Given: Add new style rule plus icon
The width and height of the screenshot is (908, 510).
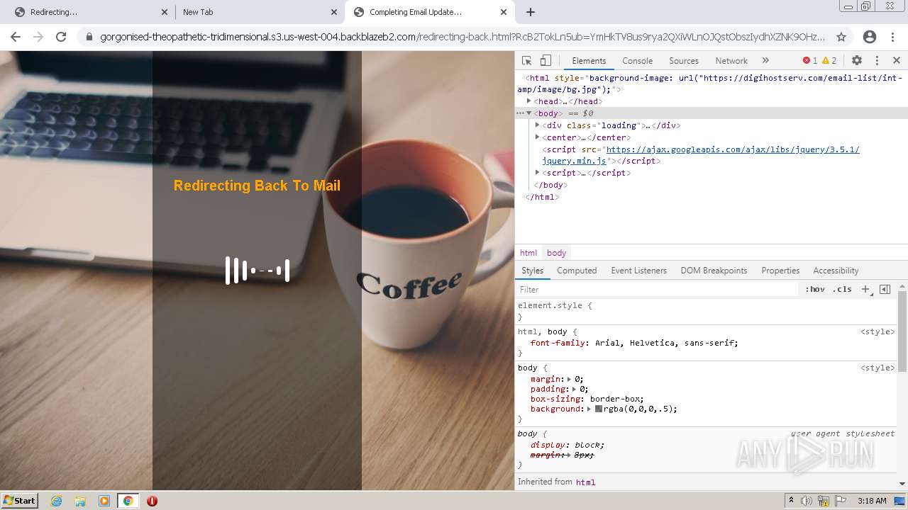Looking at the screenshot, I should (x=865, y=289).
